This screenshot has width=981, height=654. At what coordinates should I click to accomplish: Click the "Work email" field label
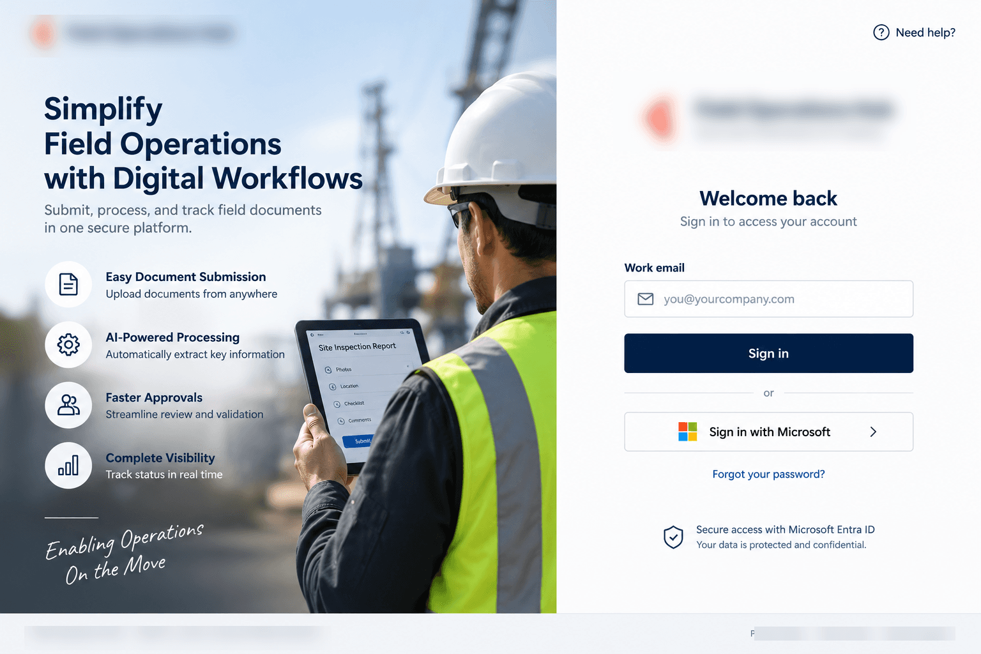[x=655, y=268]
